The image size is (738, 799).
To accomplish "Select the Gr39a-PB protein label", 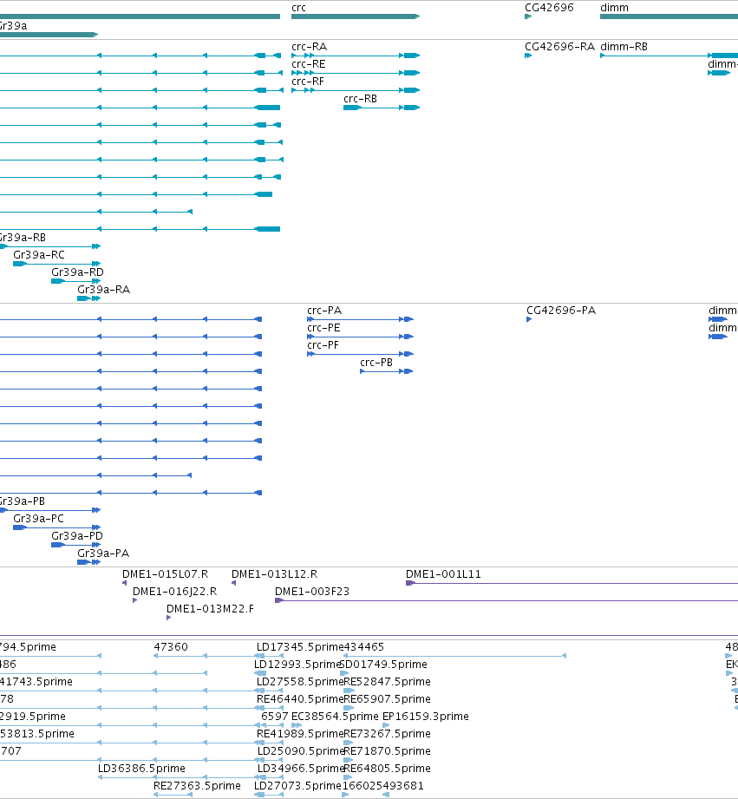I will coord(23,501).
